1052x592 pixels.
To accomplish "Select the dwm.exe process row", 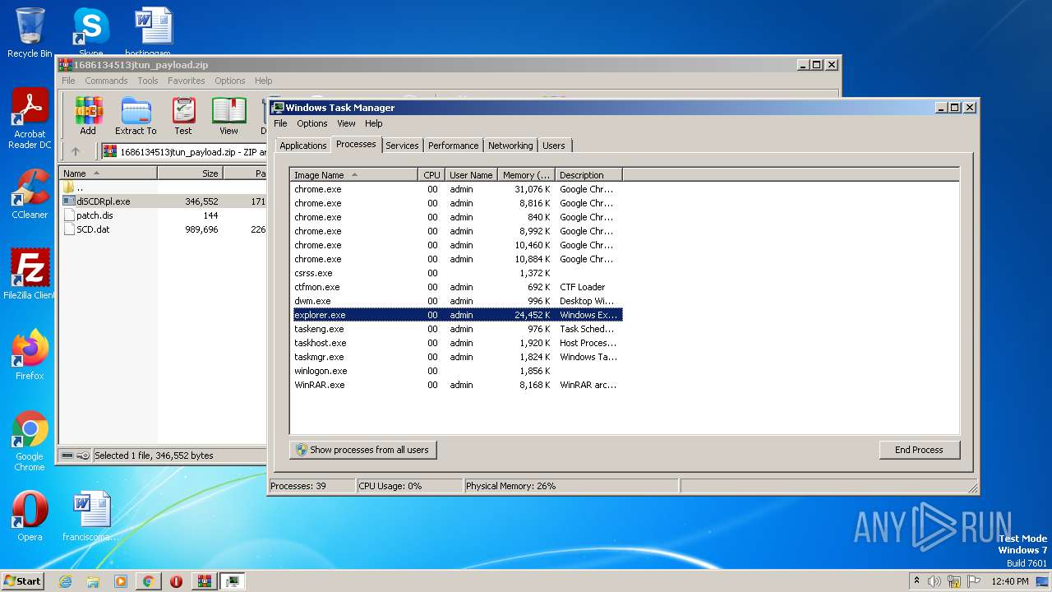I will click(x=456, y=301).
